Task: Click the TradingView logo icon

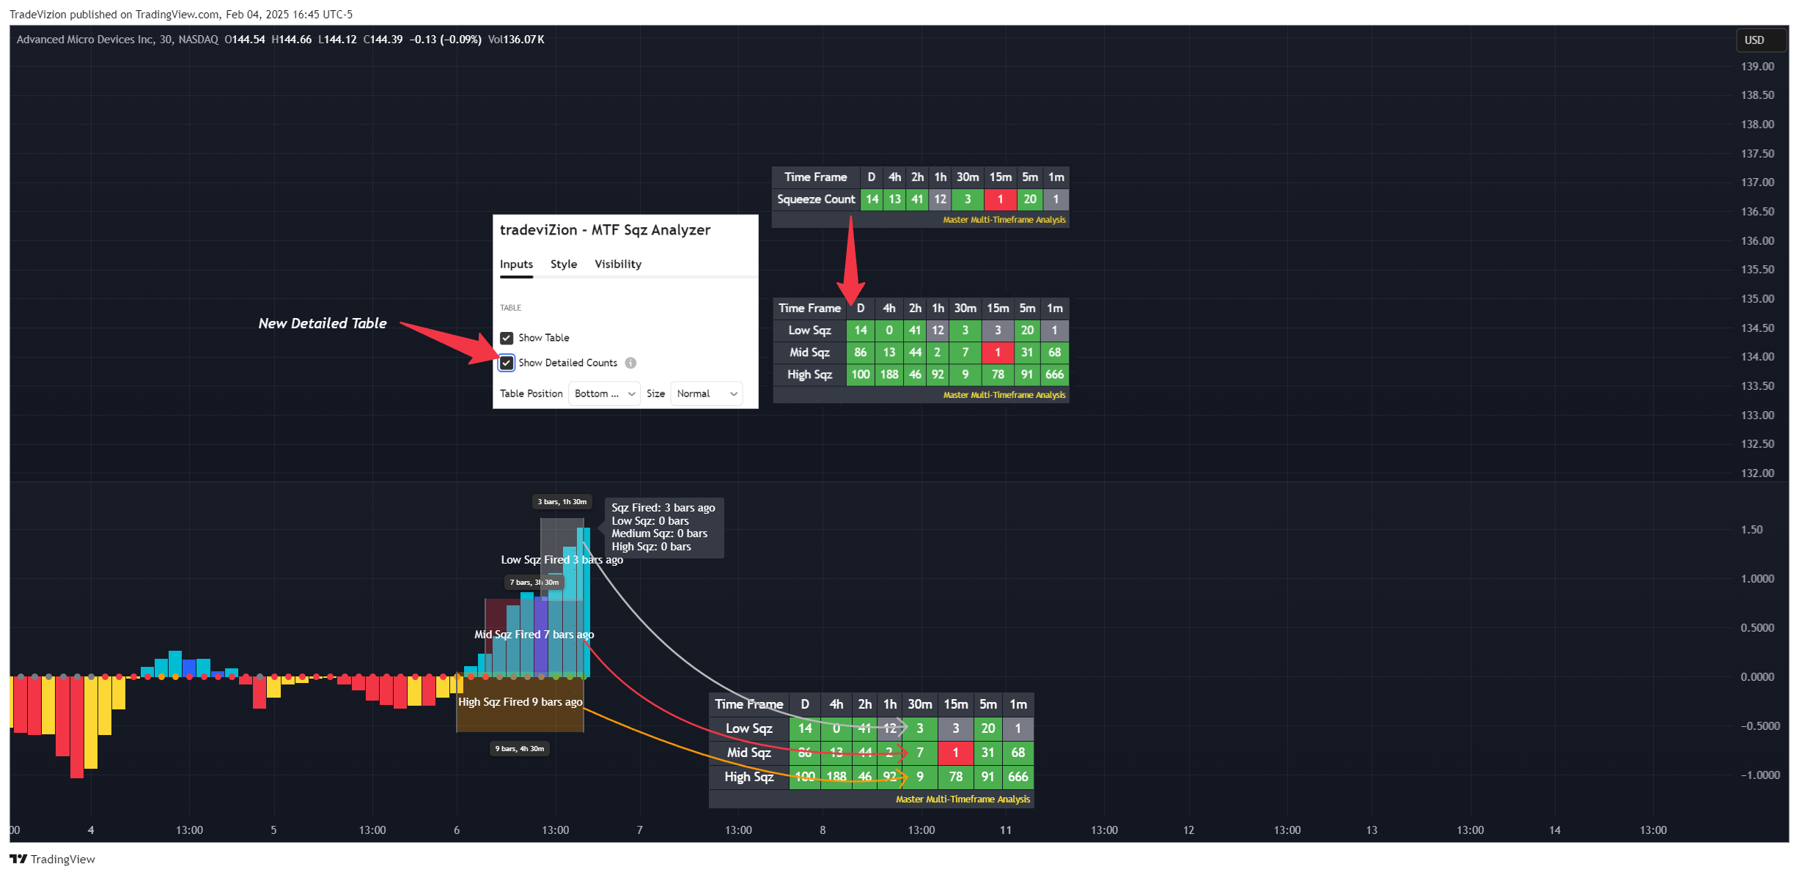Action: (x=18, y=859)
